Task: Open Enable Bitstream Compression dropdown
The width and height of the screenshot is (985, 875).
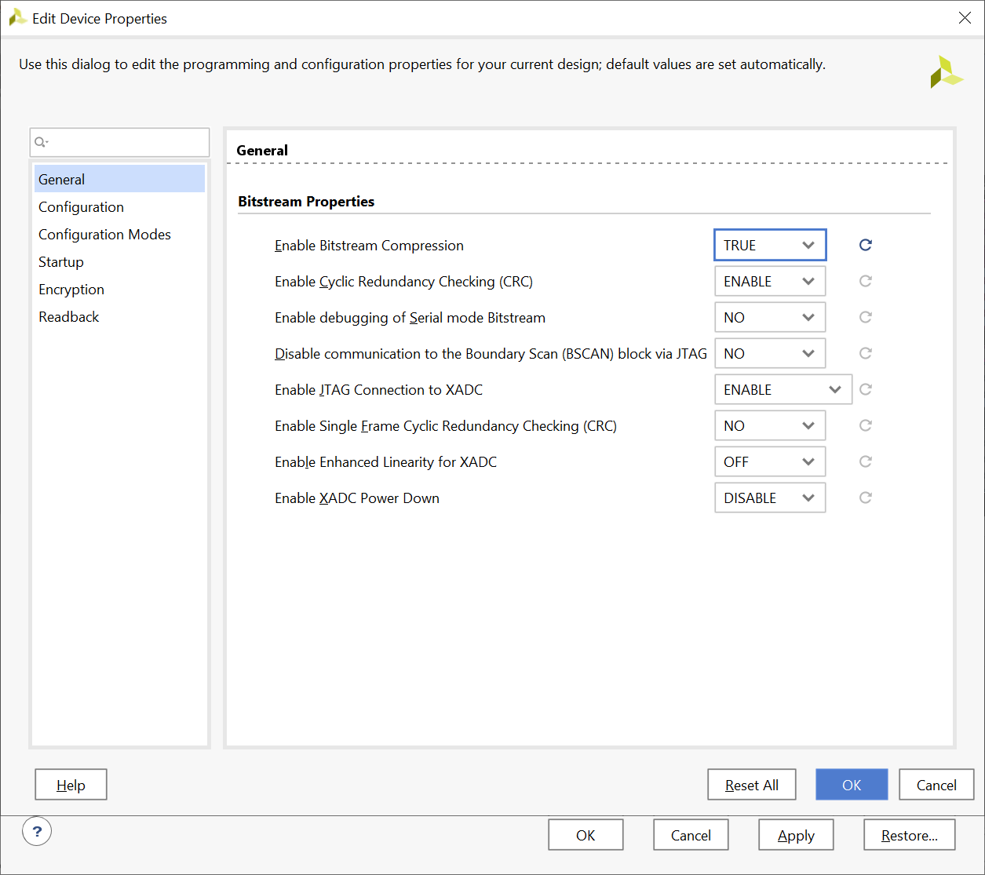Action: [x=770, y=245]
